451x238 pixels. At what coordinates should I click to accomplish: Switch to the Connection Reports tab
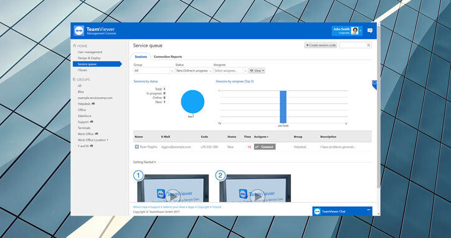(x=168, y=57)
